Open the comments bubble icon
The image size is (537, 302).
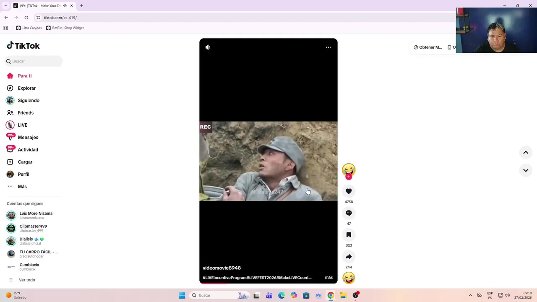[349, 213]
